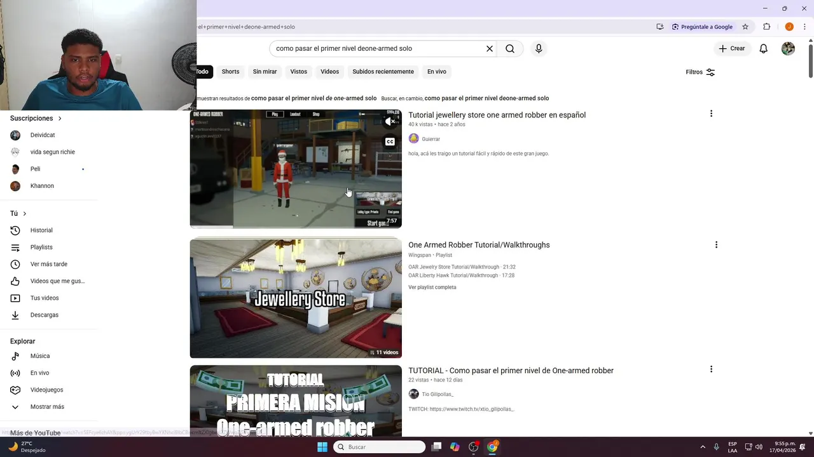Image resolution: width=814 pixels, height=457 pixels.
Task: Open Chrome extensions puzzle icon
Action: pyautogui.click(x=766, y=27)
